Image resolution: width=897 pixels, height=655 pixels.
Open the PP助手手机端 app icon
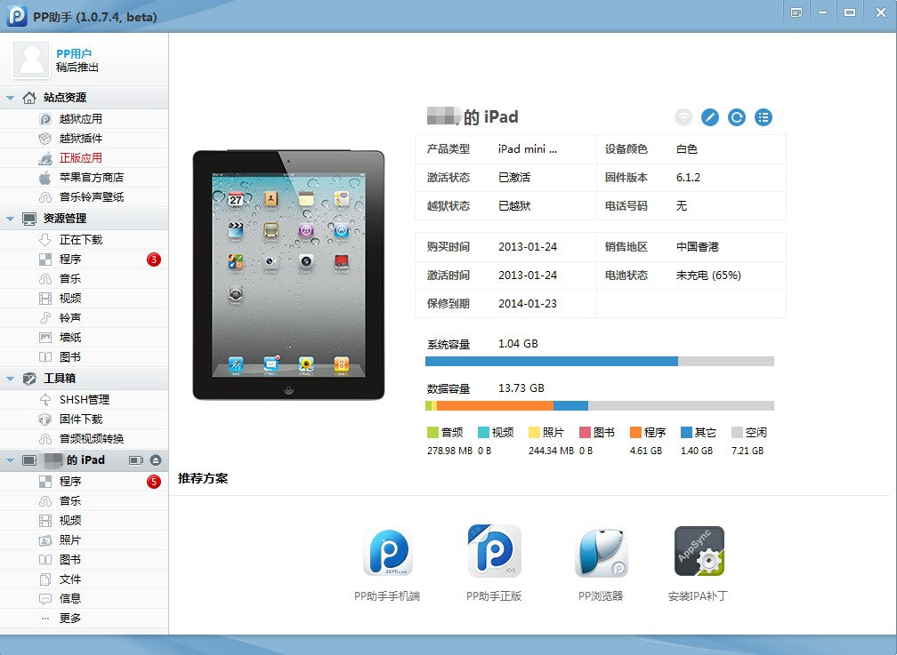[388, 552]
